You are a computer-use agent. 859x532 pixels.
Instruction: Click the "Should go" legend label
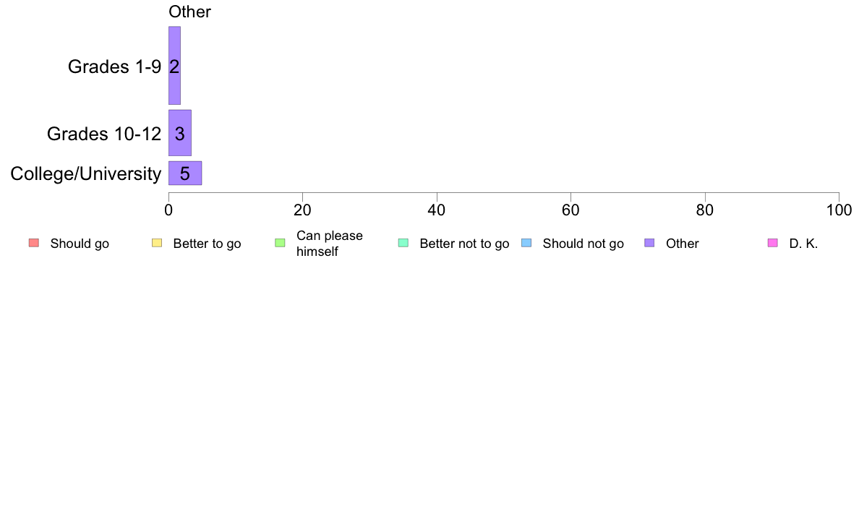(x=80, y=244)
